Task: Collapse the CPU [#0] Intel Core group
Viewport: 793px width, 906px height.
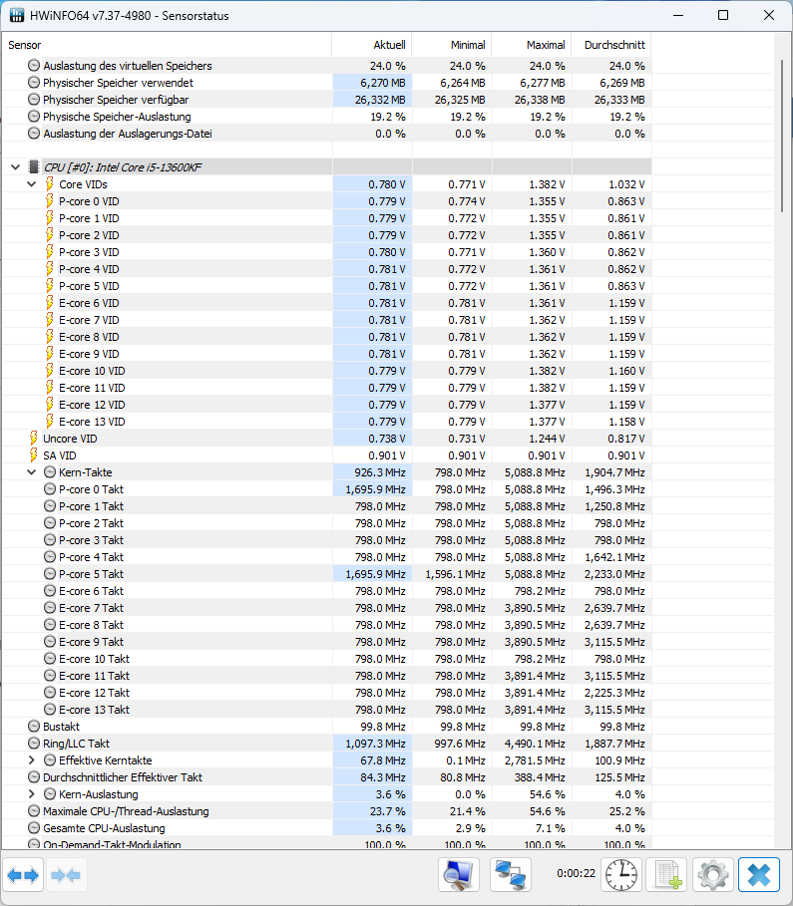Action: 16,167
